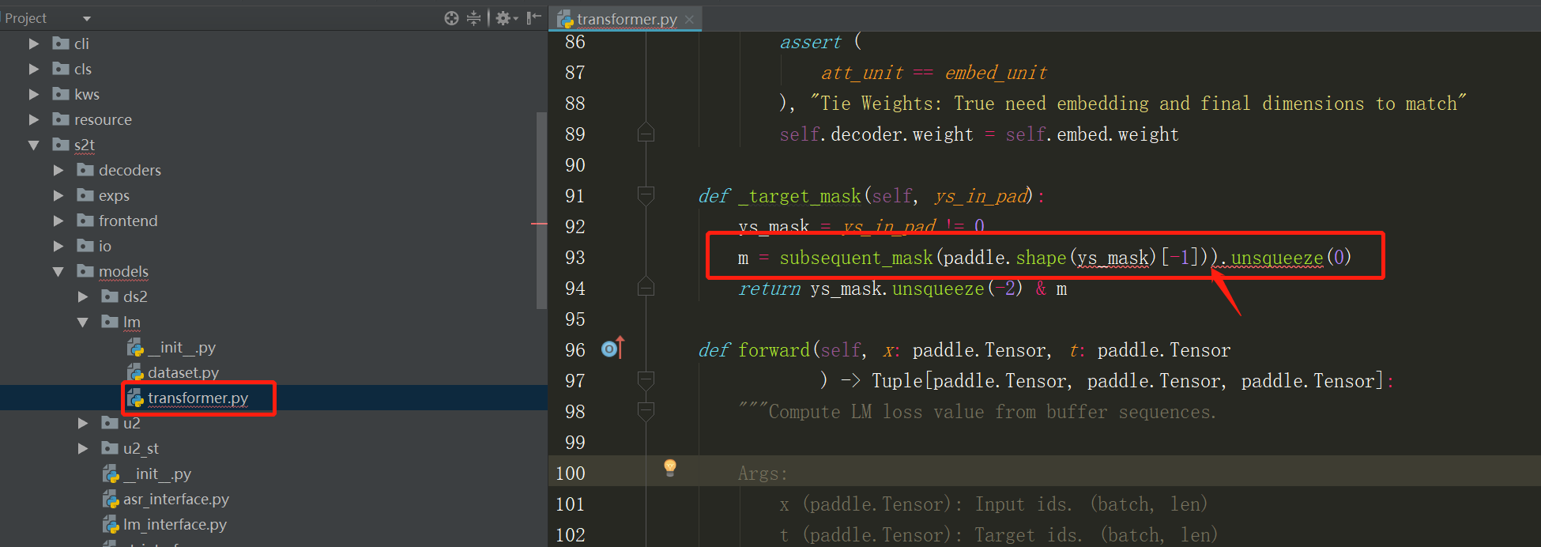Select the cls folder icon
Image resolution: width=1541 pixels, height=547 pixels.
click(x=61, y=68)
